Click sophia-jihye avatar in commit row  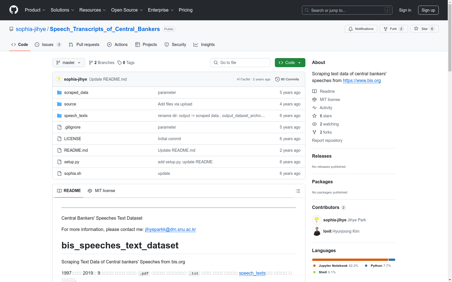click(x=59, y=79)
